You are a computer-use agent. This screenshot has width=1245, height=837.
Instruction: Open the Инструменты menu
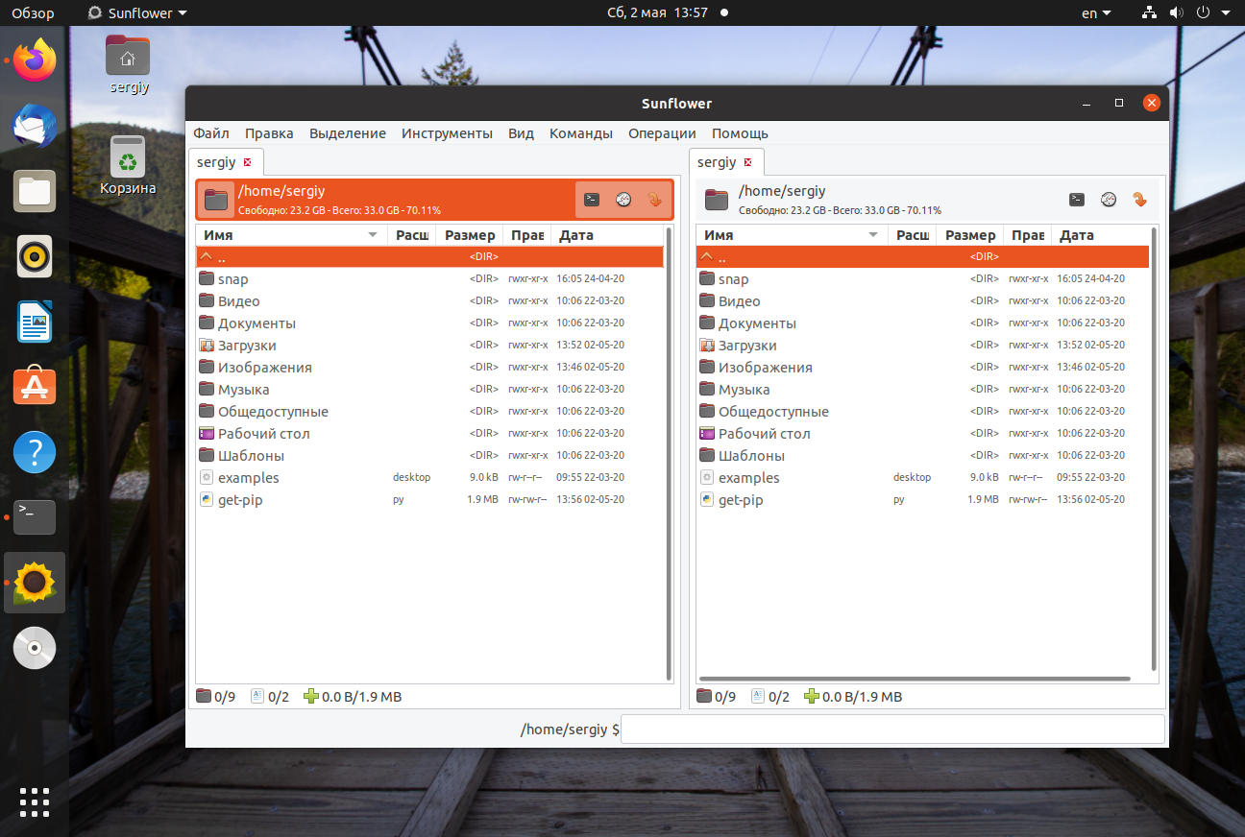(x=447, y=133)
